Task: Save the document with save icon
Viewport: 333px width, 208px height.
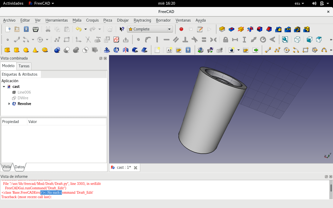Action: pyautogui.click(x=26, y=29)
